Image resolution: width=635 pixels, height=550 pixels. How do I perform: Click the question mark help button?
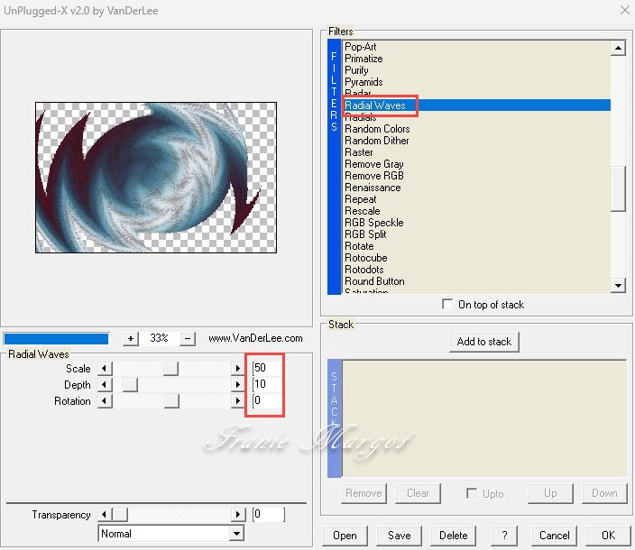click(x=504, y=535)
